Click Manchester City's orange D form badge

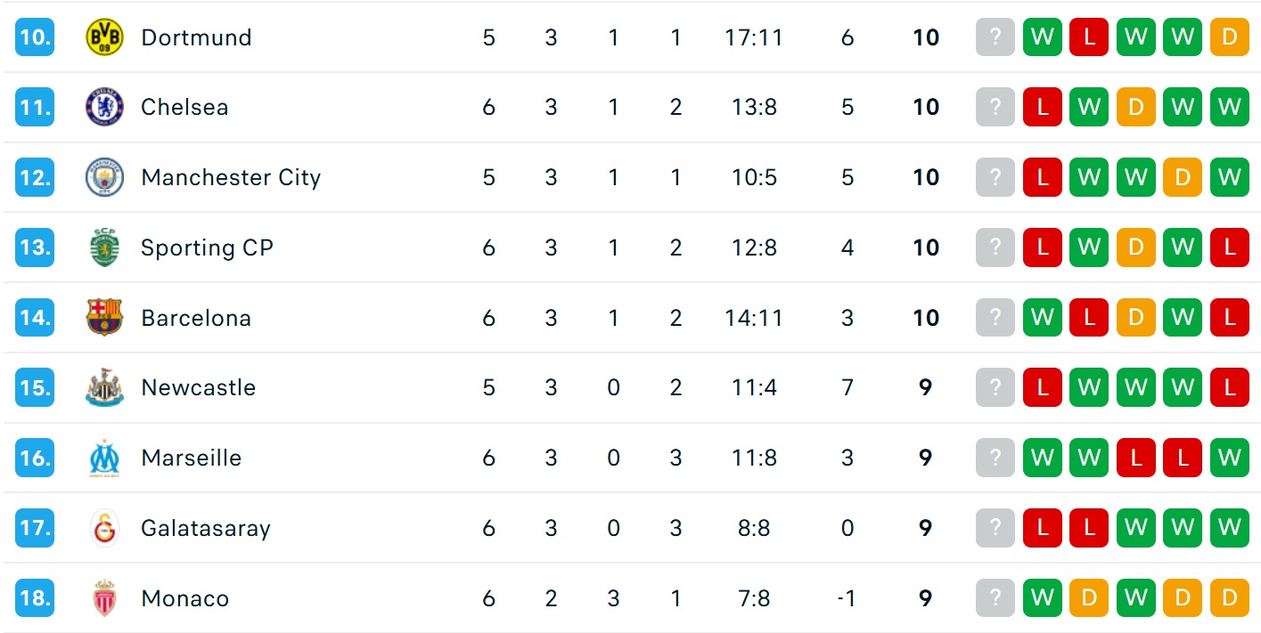point(1183,177)
